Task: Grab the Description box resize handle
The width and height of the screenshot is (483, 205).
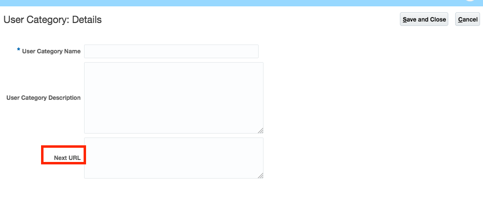Action: point(261,131)
